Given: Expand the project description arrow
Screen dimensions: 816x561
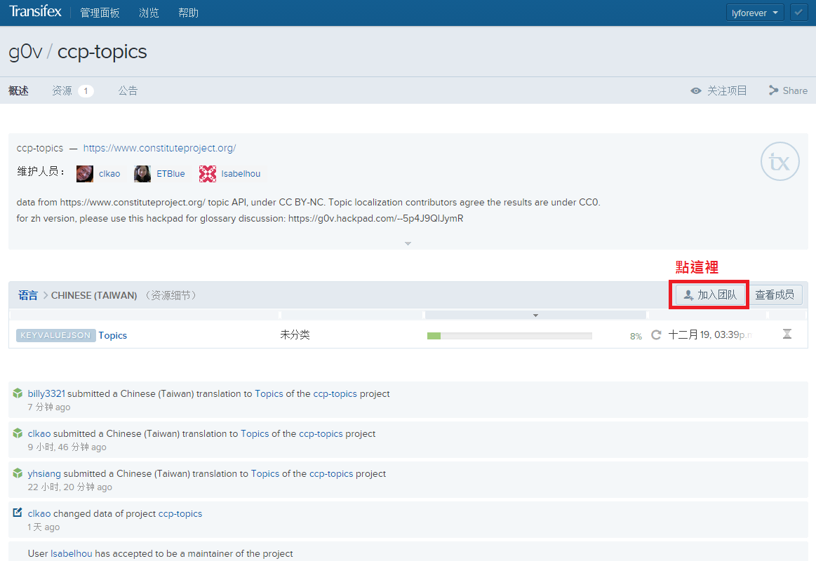Looking at the screenshot, I should [x=408, y=243].
